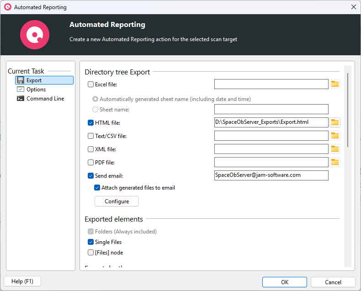Image resolution: width=361 pixels, height=291 pixels.
Task: Click the Send email address field
Action: (x=271, y=175)
